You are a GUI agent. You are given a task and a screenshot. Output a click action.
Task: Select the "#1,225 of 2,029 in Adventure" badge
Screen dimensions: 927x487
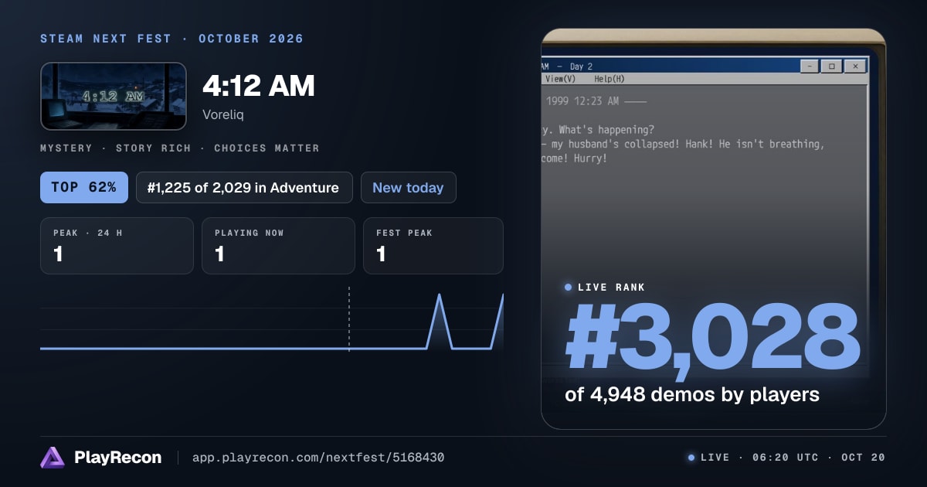244,187
